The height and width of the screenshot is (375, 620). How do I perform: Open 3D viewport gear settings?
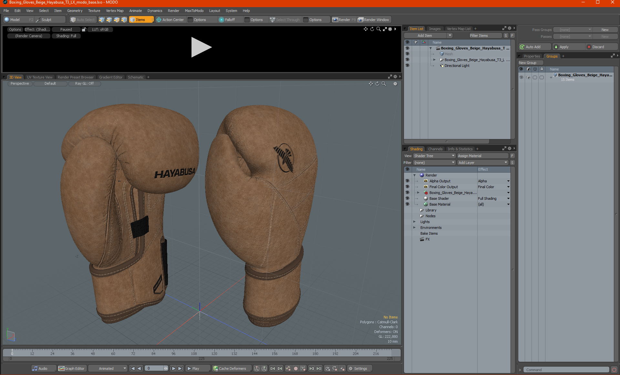click(x=395, y=84)
